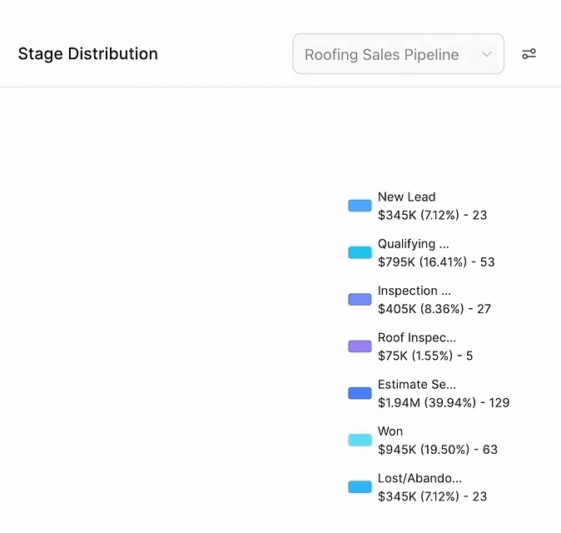
Task: Click the Lost/Abando... legend color swatch
Action: pos(360,487)
